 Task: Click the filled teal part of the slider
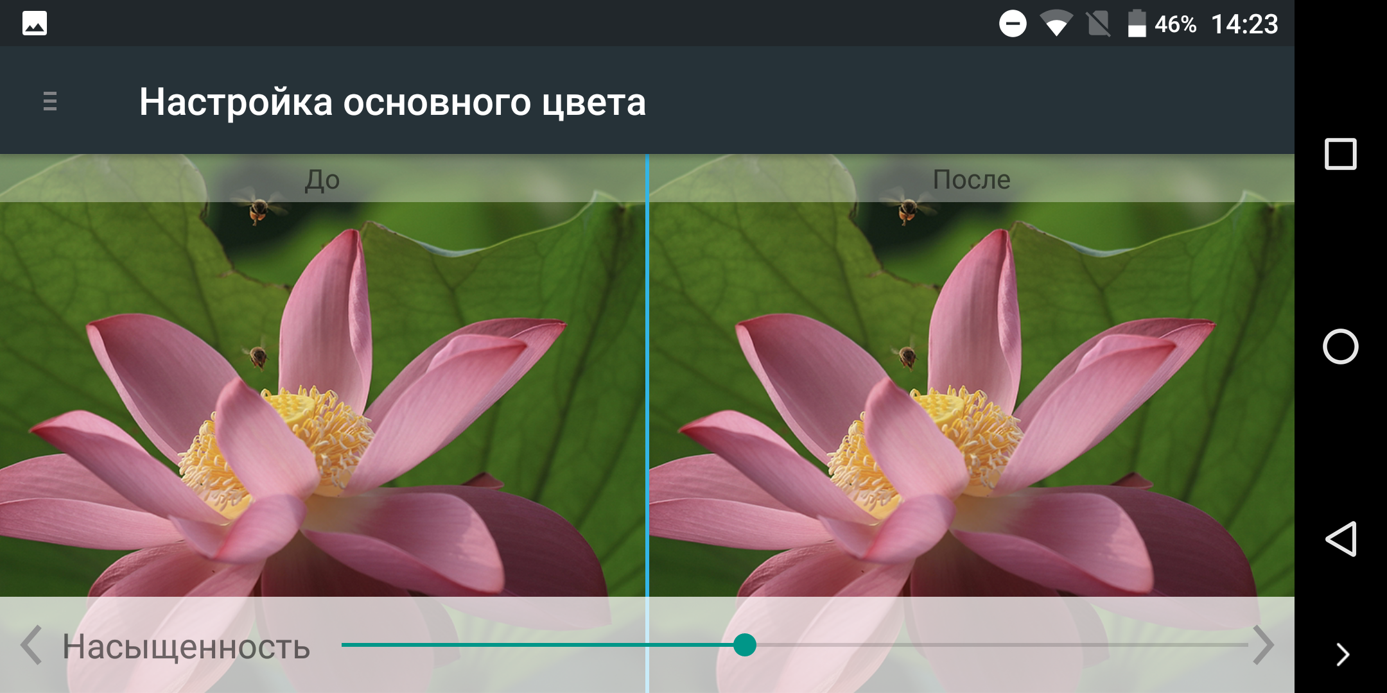(x=537, y=645)
